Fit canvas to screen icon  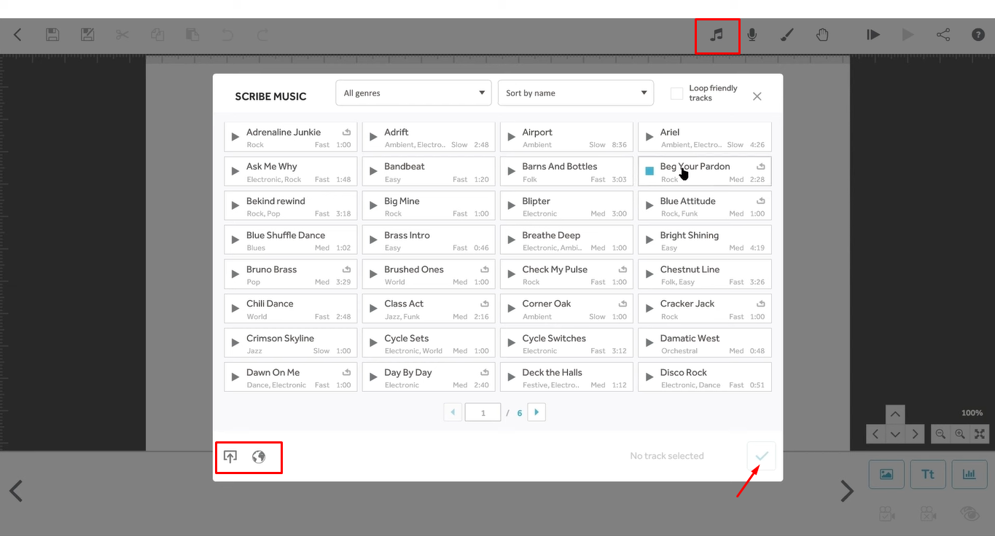(980, 434)
